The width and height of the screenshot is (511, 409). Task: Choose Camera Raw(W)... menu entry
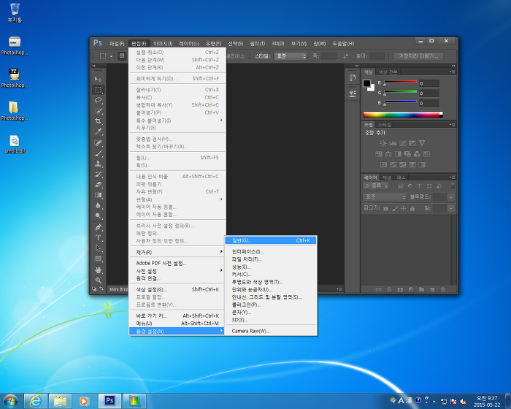pos(271,331)
